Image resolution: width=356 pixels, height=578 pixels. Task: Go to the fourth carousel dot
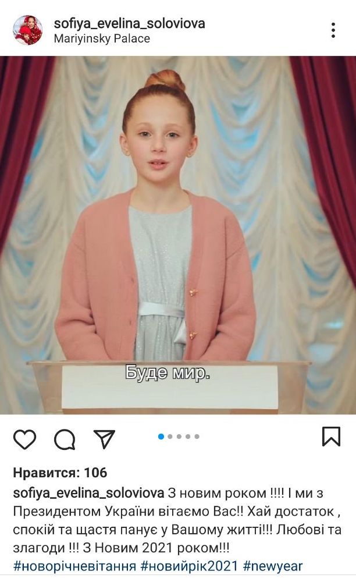[x=188, y=437]
